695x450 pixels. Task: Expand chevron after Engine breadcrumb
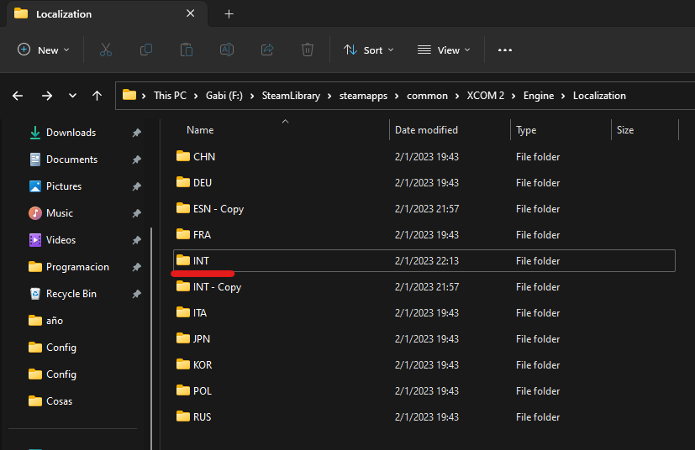[563, 96]
